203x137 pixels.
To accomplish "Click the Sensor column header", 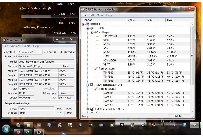I will click(104, 20).
